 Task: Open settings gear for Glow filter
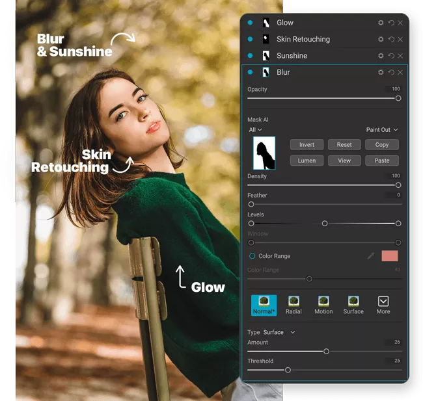[381, 23]
